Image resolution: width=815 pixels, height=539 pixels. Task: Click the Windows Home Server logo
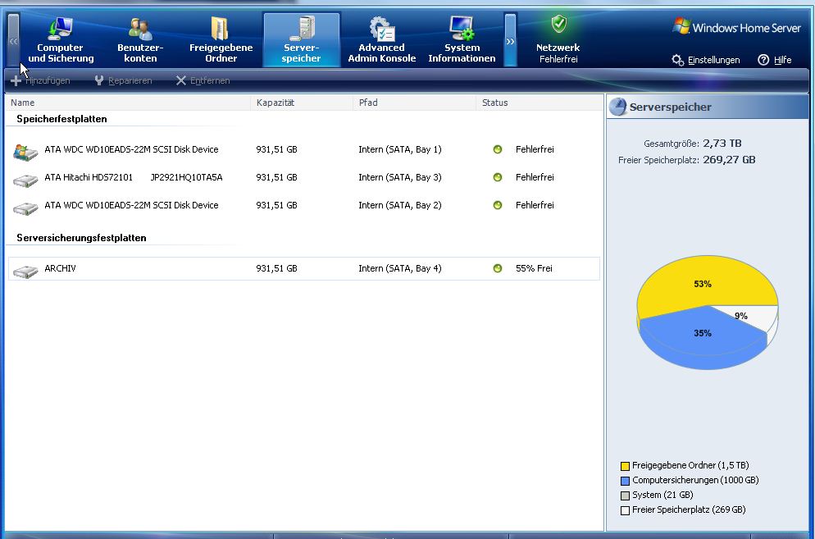736,26
